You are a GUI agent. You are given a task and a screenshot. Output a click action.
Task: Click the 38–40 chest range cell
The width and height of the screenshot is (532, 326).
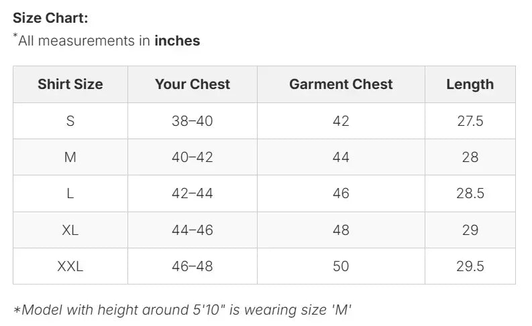coord(193,121)
